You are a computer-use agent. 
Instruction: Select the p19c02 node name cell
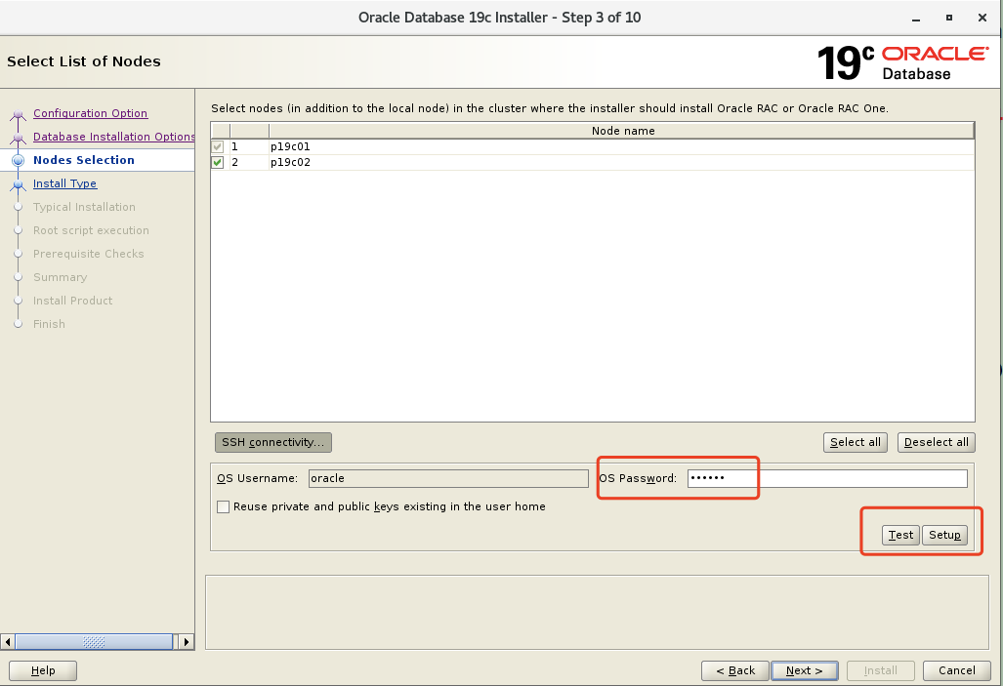coord(622,162)
